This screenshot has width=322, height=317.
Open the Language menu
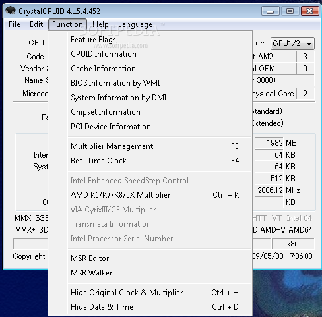click(135, 24)
